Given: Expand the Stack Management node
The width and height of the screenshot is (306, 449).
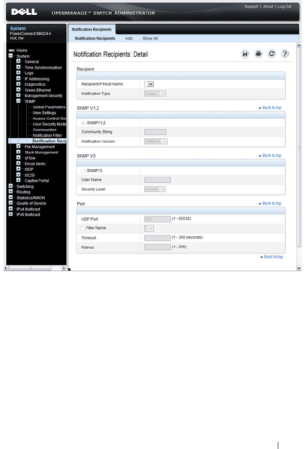Looking at the screenshot, I should point(18,152).
